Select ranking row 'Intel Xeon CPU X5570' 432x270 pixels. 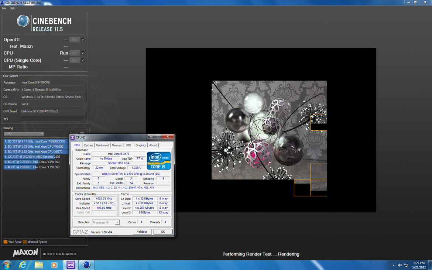point(36,151)
